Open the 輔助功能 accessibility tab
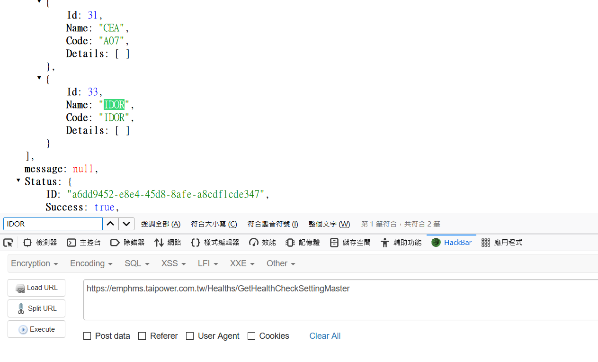The width and height of the screenshot is (598, 362). pyautogui.click(x=401, y=243)
